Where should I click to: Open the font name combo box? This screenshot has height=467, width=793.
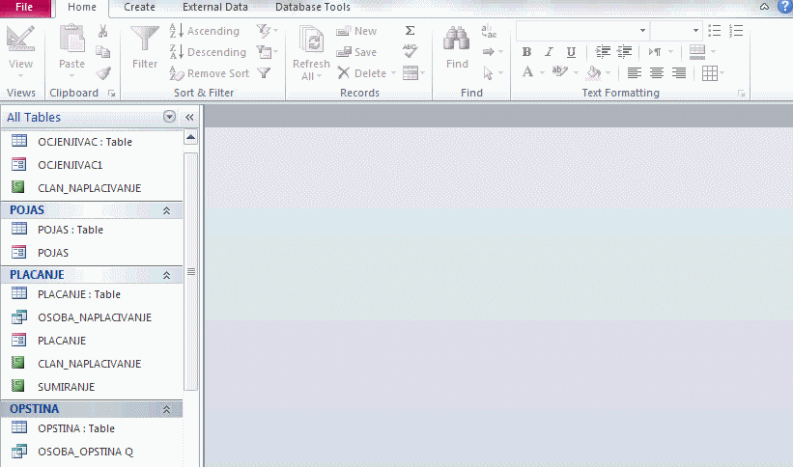click(582, 31)
